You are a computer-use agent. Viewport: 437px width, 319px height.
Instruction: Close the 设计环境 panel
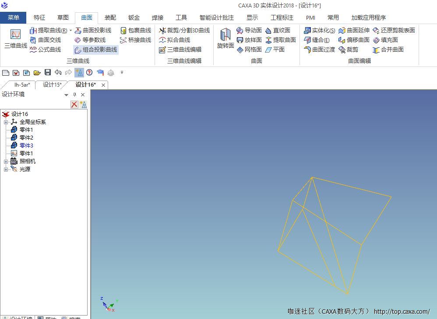click(83, 95)
